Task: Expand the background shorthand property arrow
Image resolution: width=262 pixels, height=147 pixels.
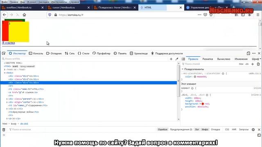Action: click(x=200, y=104)
